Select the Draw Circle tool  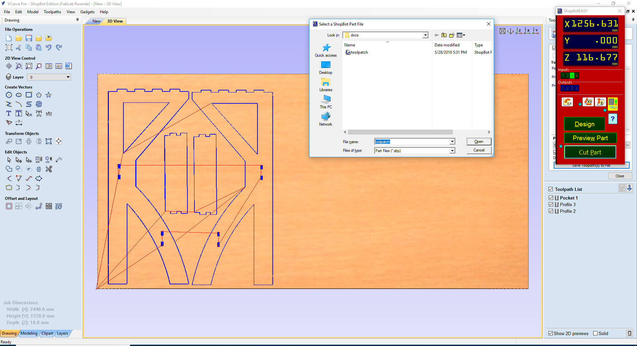(9, 95)
